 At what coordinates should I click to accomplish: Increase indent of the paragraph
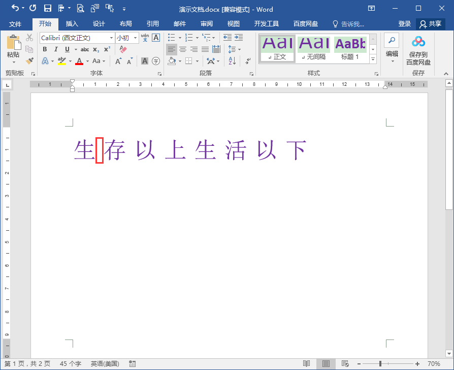(x=238, y=38)
